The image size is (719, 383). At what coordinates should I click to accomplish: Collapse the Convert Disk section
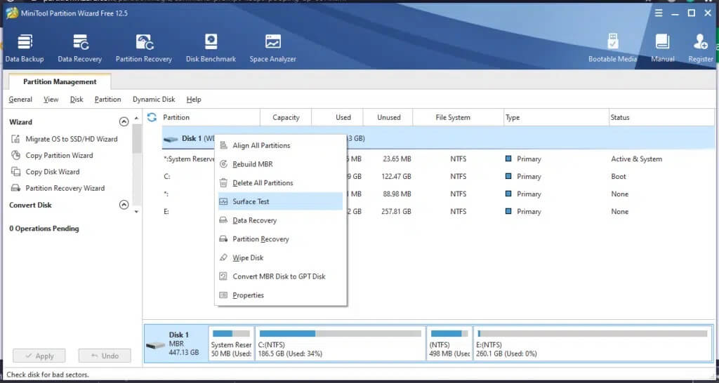(x=124, y=206)
